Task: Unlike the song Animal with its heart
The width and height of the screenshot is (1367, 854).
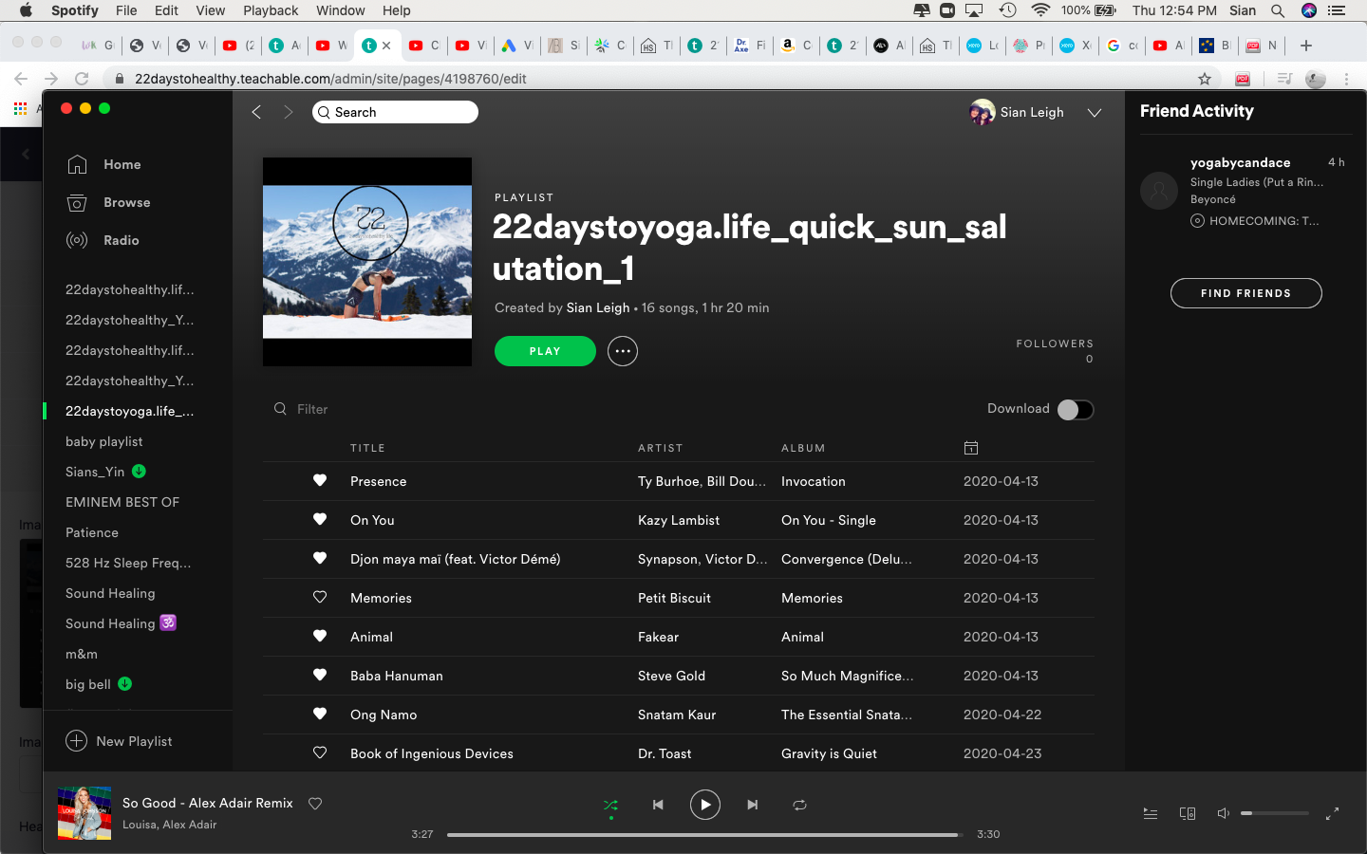Action: 320,637
